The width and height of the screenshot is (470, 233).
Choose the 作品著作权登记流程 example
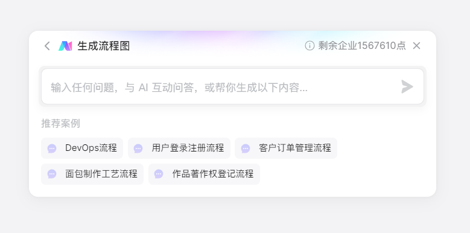(x=204, y=174)
